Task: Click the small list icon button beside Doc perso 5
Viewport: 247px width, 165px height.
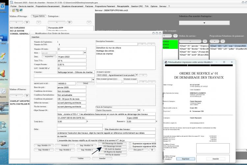Action: coord(152,150)
